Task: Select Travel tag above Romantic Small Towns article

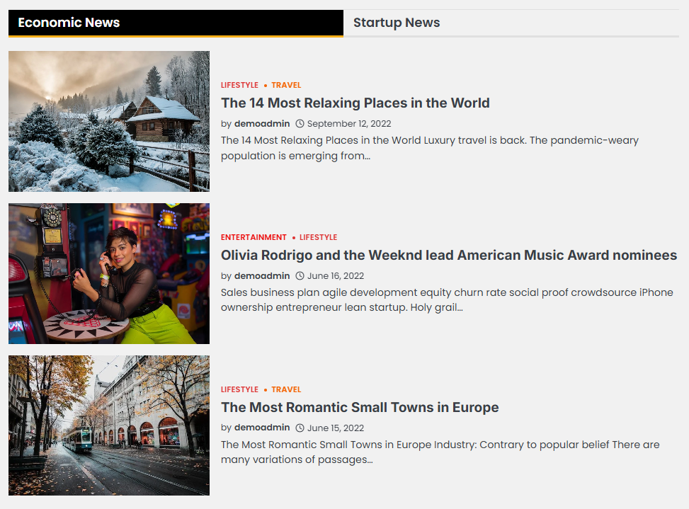Action: tap(286, 390)
